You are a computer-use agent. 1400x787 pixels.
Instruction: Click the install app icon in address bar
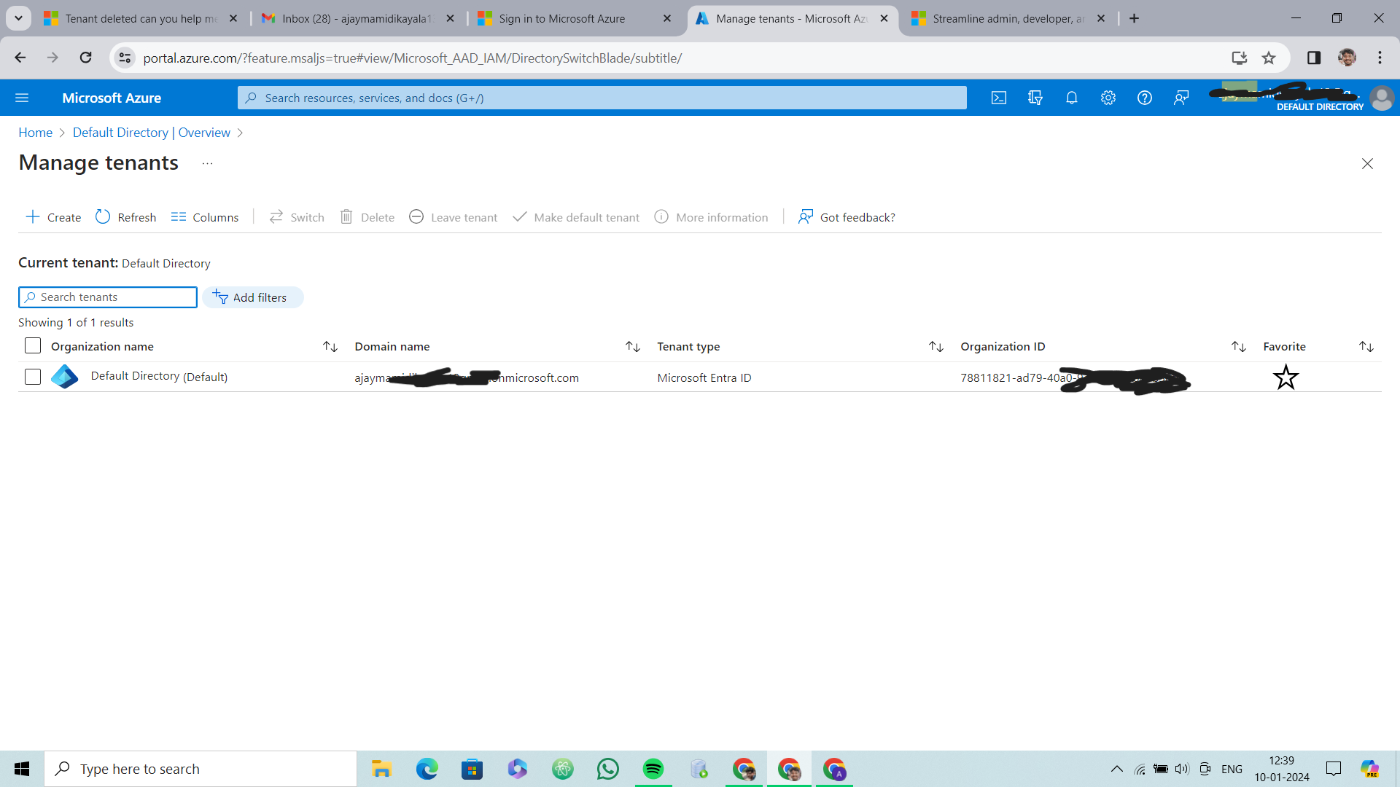click(1239, 58)
